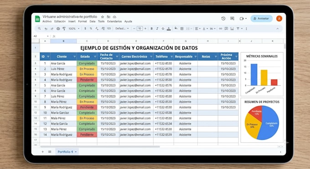Viewport: 310px width, 169px height.
Task: Open the Archivo menu
Action: click(47, 21)
